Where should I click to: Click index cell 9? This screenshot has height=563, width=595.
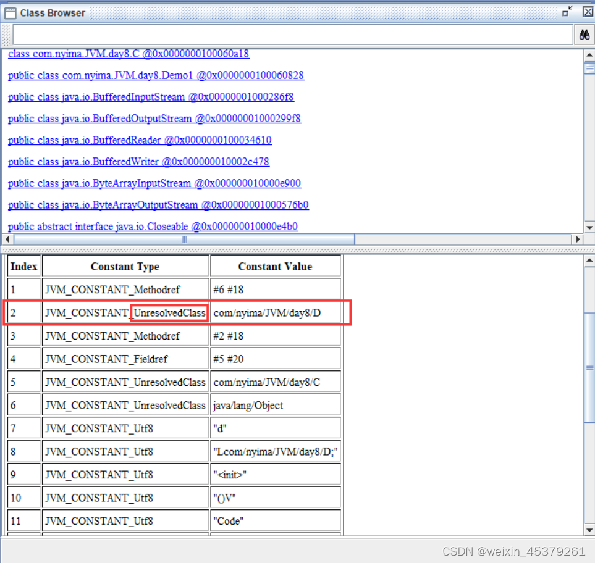[x=24, y=475]
